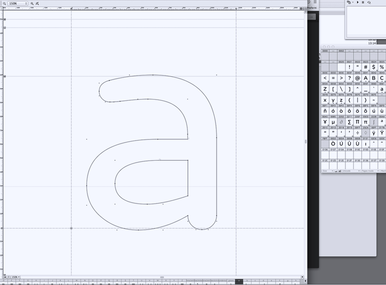Click the refresh cycle icon in macro panel
386x285 pixels.
click(369, 2)
